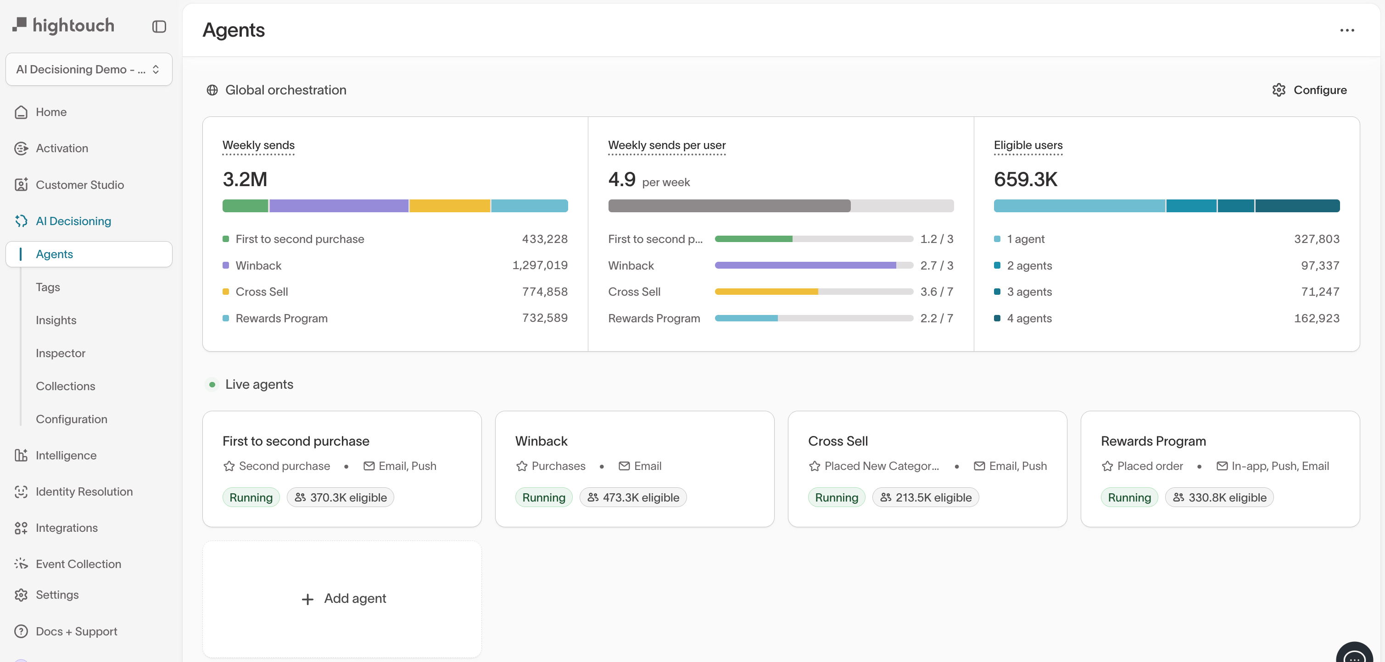The image size is (1385, 662).
Task: Open the AI Decisioning Demo workspace switcher
Action: click(x=88, y=69)
